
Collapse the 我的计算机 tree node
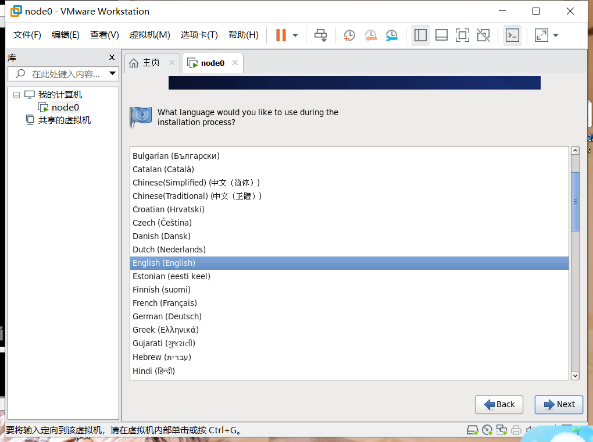(16, 95)
